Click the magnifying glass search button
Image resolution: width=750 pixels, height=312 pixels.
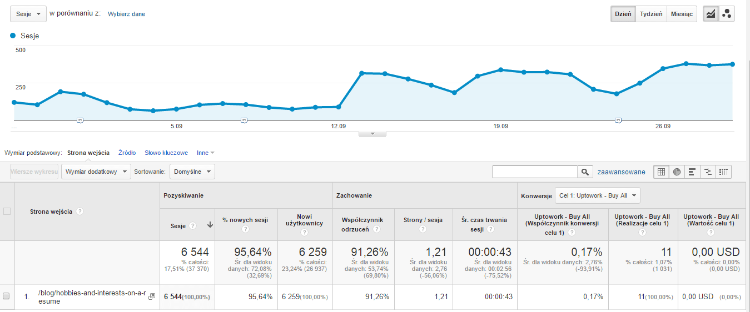[585, 172]
